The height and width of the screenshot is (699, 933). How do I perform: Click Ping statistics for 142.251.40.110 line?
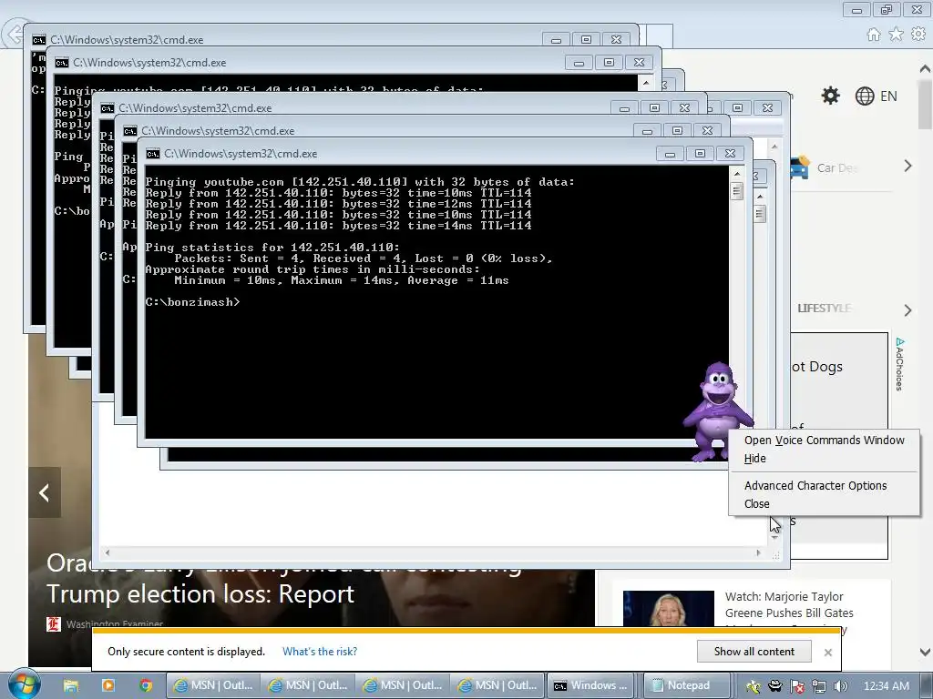272,248
